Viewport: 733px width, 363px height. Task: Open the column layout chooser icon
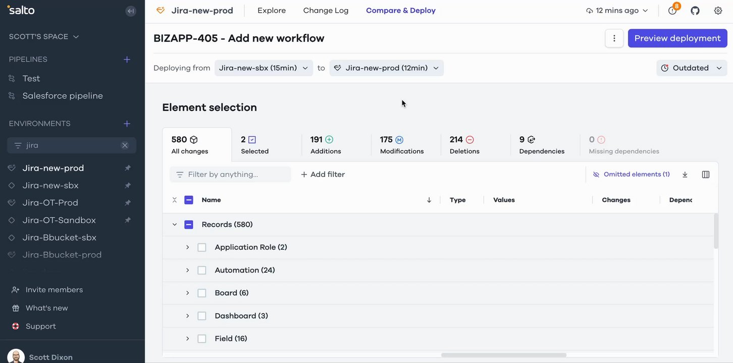click(706, 174)
